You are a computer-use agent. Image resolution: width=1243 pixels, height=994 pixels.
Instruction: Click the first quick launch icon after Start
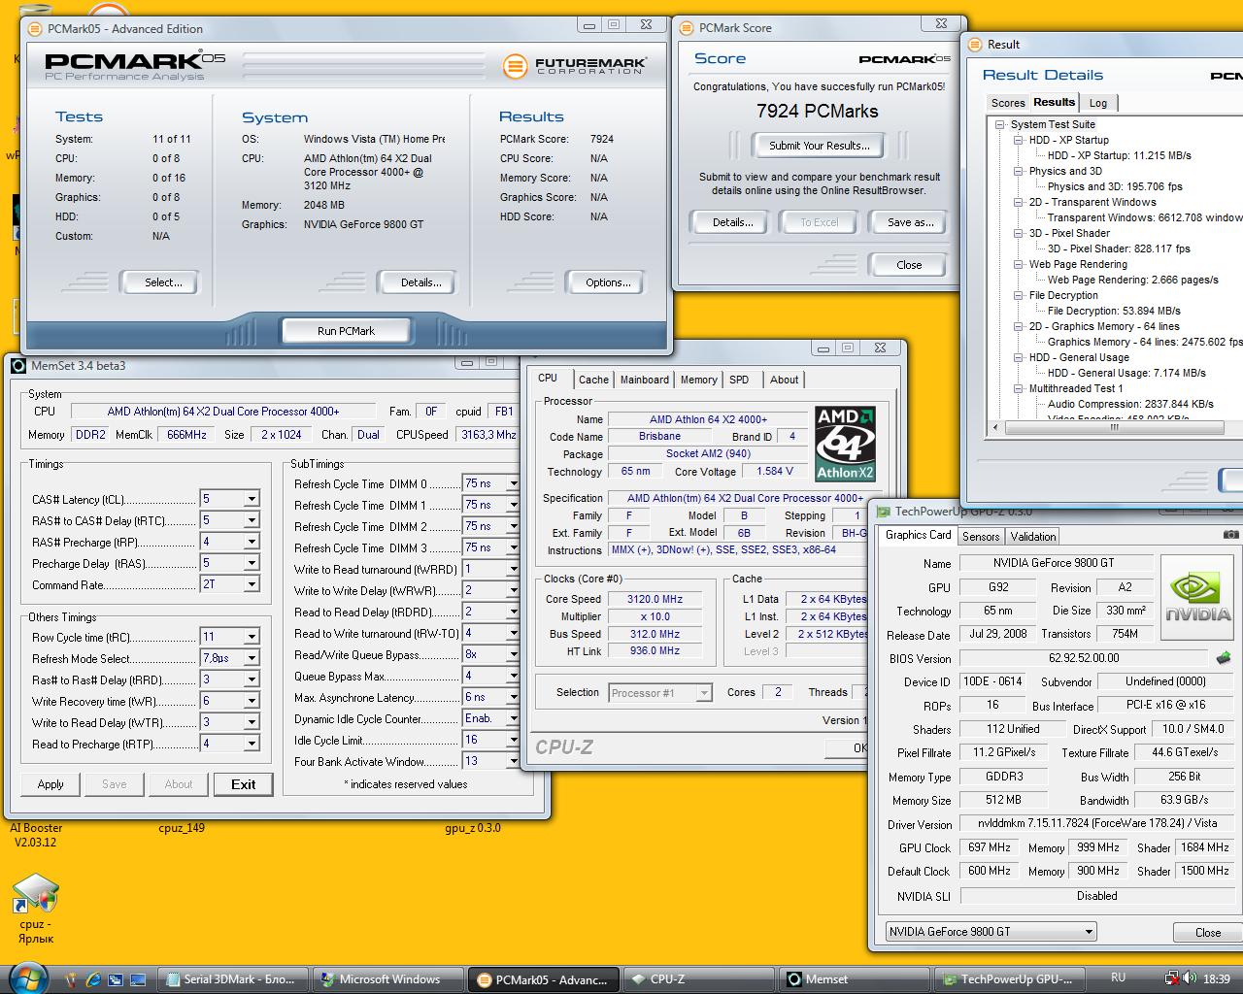click(x=71, y=978)
